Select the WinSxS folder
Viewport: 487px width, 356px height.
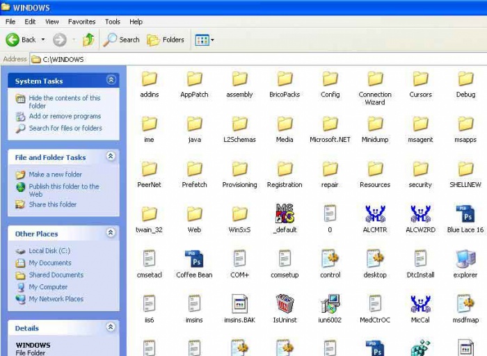240,220
